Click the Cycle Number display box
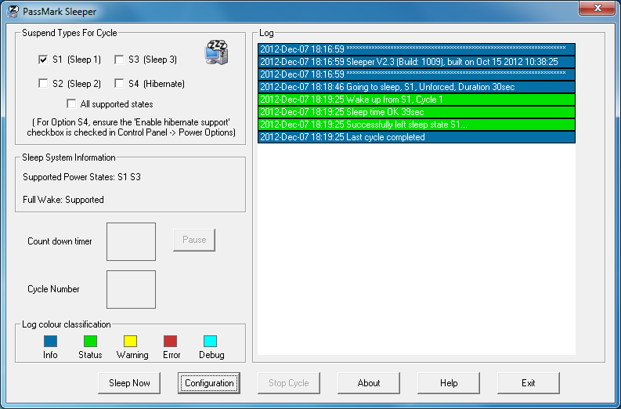 pyautogui.click(x=131, y=289)
